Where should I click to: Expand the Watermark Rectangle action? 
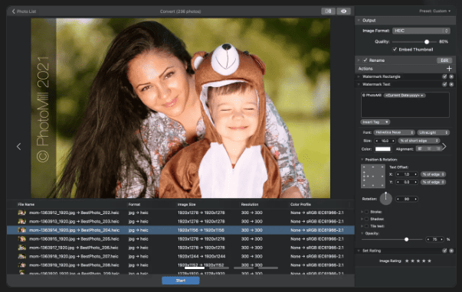pyautogui.click(x=359, y=76)
